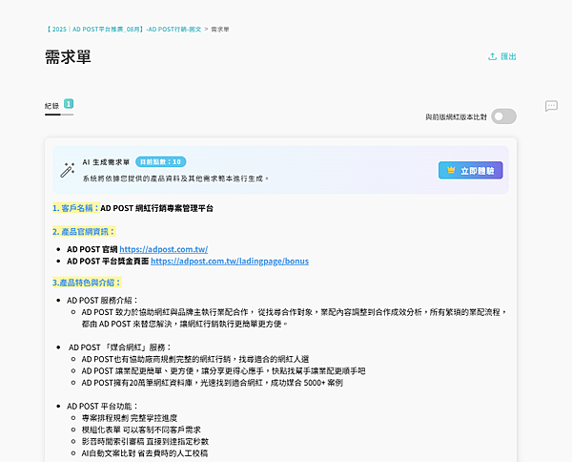This screenshot has height=462, width=572.
Task: Click AD POST 網紅行銷專案管理平台 text
Action: tap(156, 208)
